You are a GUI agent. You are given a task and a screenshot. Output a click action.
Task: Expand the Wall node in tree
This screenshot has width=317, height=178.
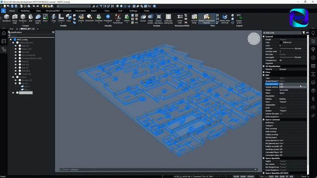click(x=16, y=71)
